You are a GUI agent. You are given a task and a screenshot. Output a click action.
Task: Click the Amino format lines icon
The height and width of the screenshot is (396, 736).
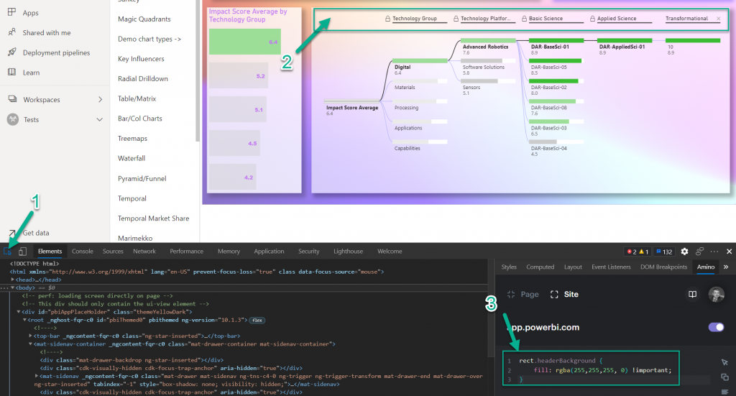pos(724,391)
